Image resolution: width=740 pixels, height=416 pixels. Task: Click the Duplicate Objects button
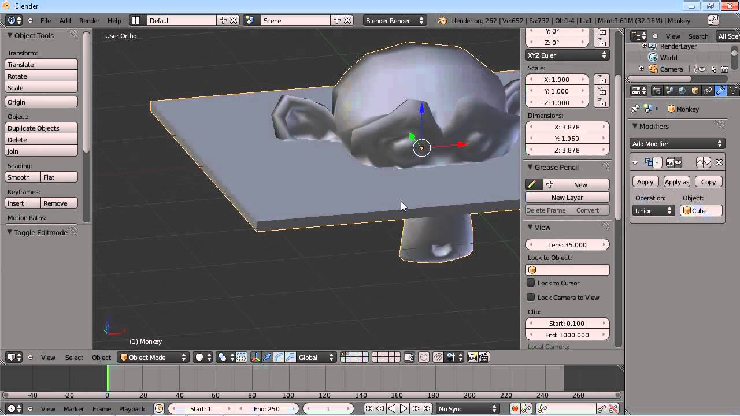point(42,128)
